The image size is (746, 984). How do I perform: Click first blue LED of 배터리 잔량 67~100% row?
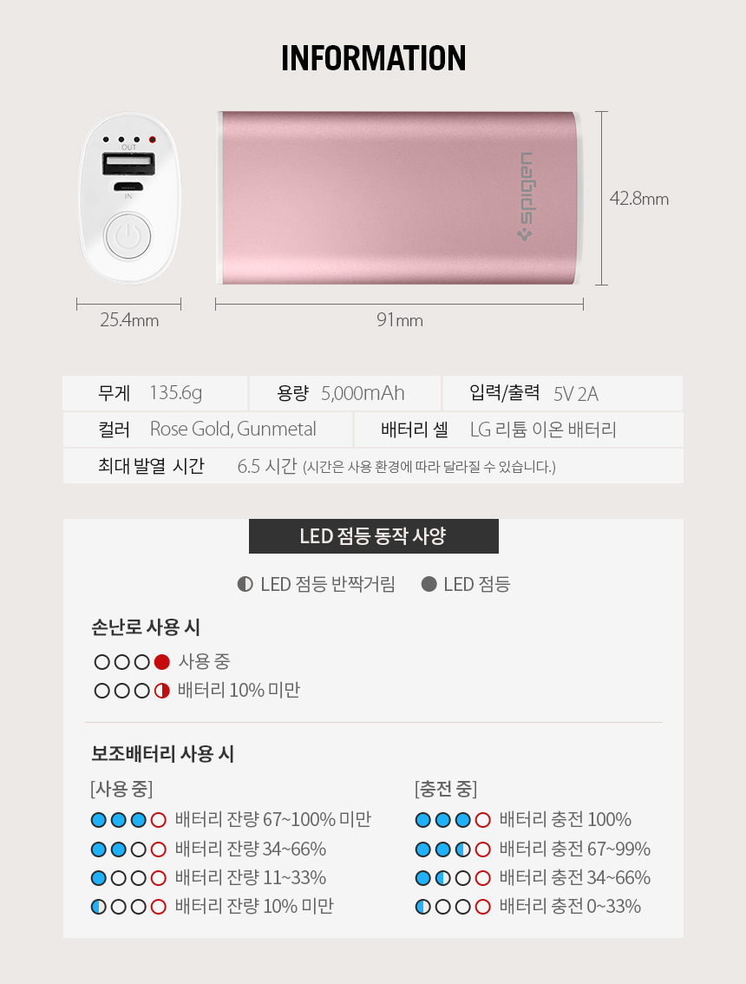[99, 820]
